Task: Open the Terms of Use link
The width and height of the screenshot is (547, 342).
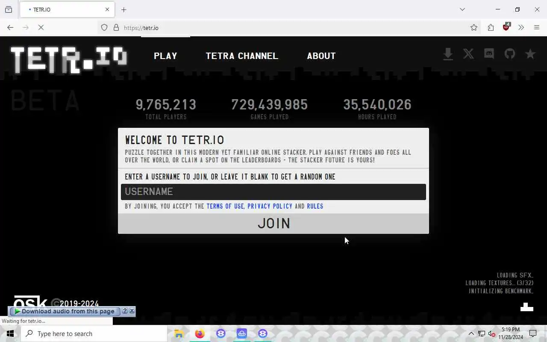Action: click(x=225, y=206)
